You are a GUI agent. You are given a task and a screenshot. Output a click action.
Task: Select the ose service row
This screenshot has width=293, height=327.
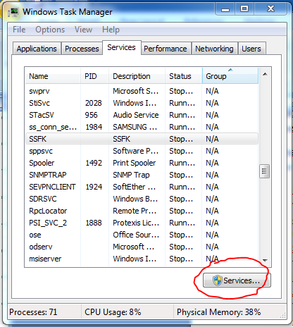[142, 235]
